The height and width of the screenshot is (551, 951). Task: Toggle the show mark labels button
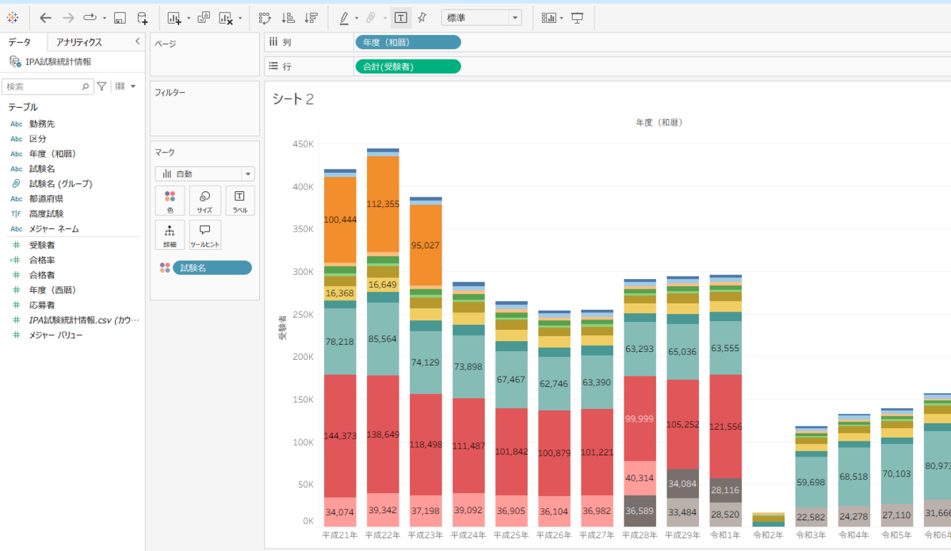click(401, 17)
